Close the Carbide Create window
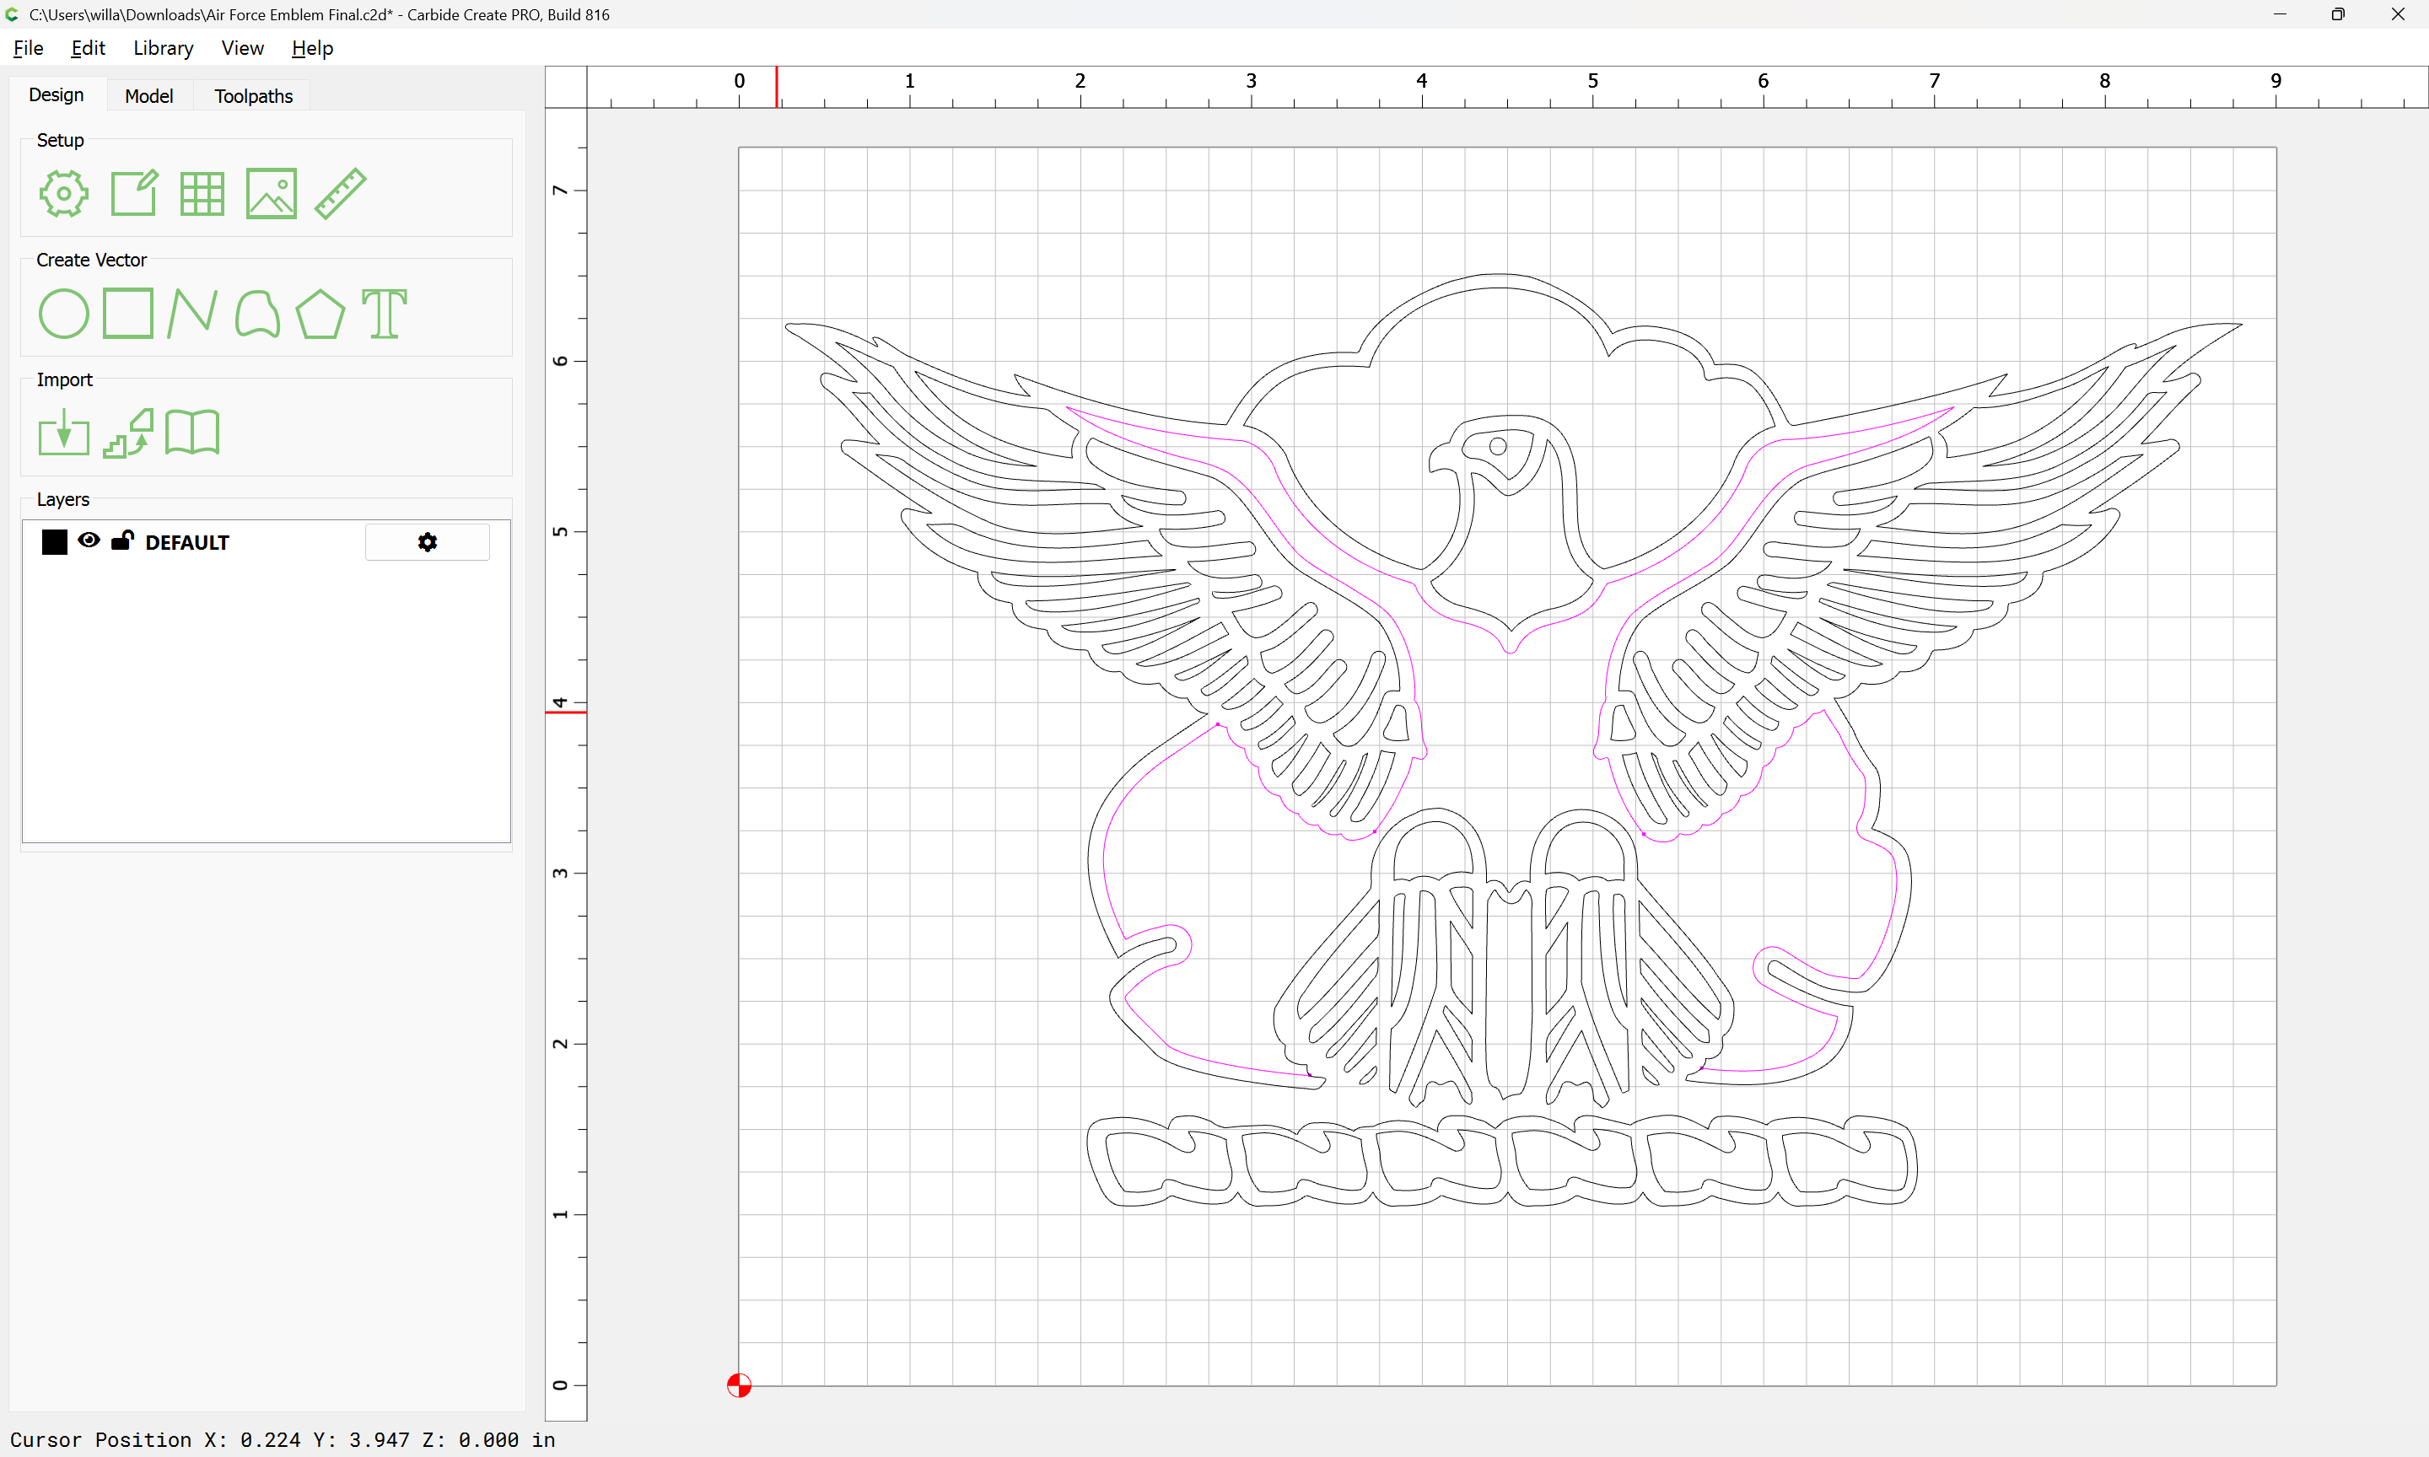Screen dimensions: 2429x1457 [x=2398, y=14]
